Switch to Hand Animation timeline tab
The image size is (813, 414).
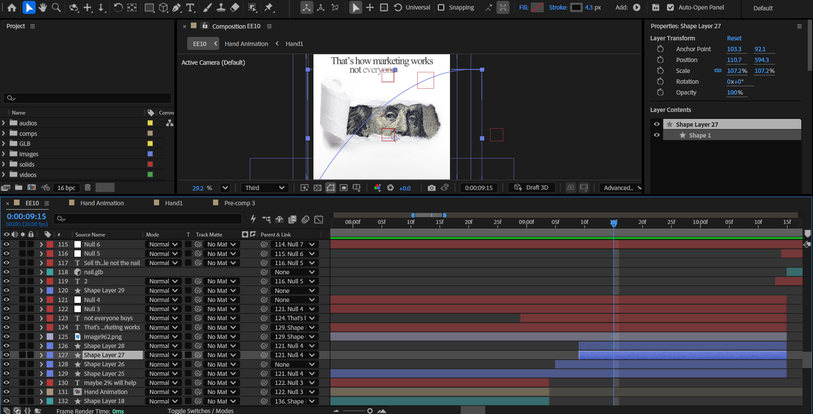tap(102, 203)
